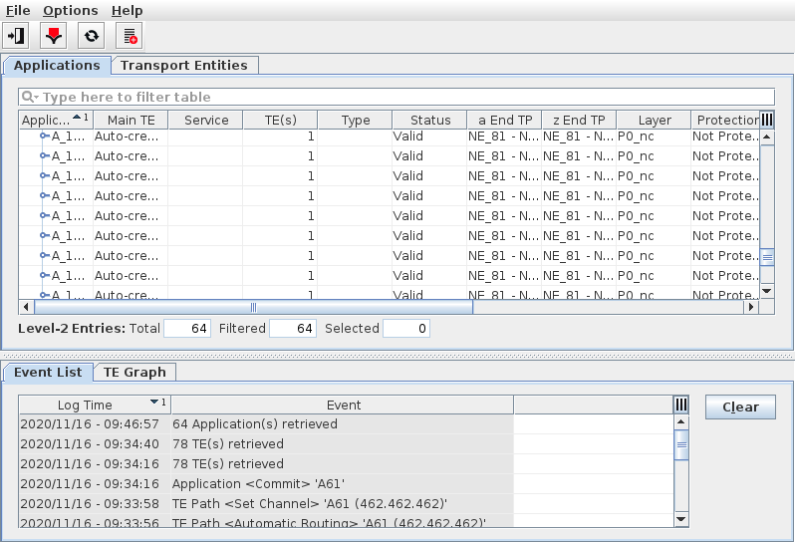Click the red down-arrow toolbar icon

54,36
